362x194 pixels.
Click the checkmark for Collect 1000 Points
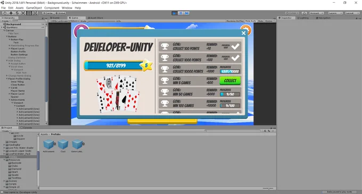[235, 58]
